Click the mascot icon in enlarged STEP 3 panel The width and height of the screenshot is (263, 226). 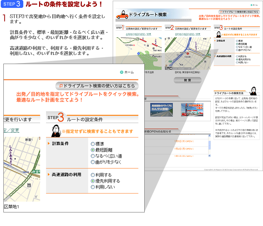[56, 131]
